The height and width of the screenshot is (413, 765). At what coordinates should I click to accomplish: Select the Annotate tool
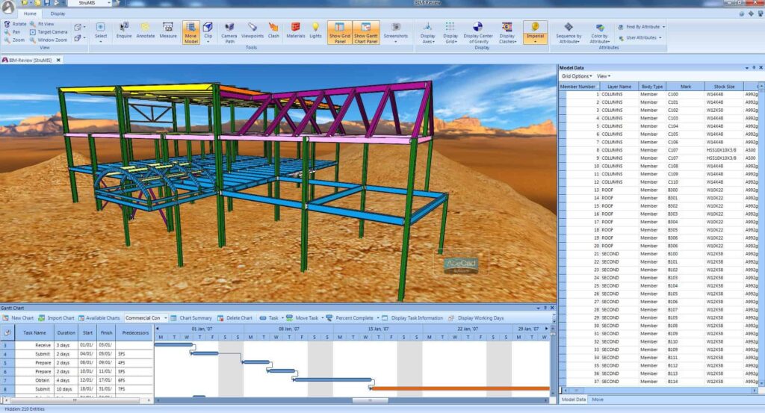(146, 30)
